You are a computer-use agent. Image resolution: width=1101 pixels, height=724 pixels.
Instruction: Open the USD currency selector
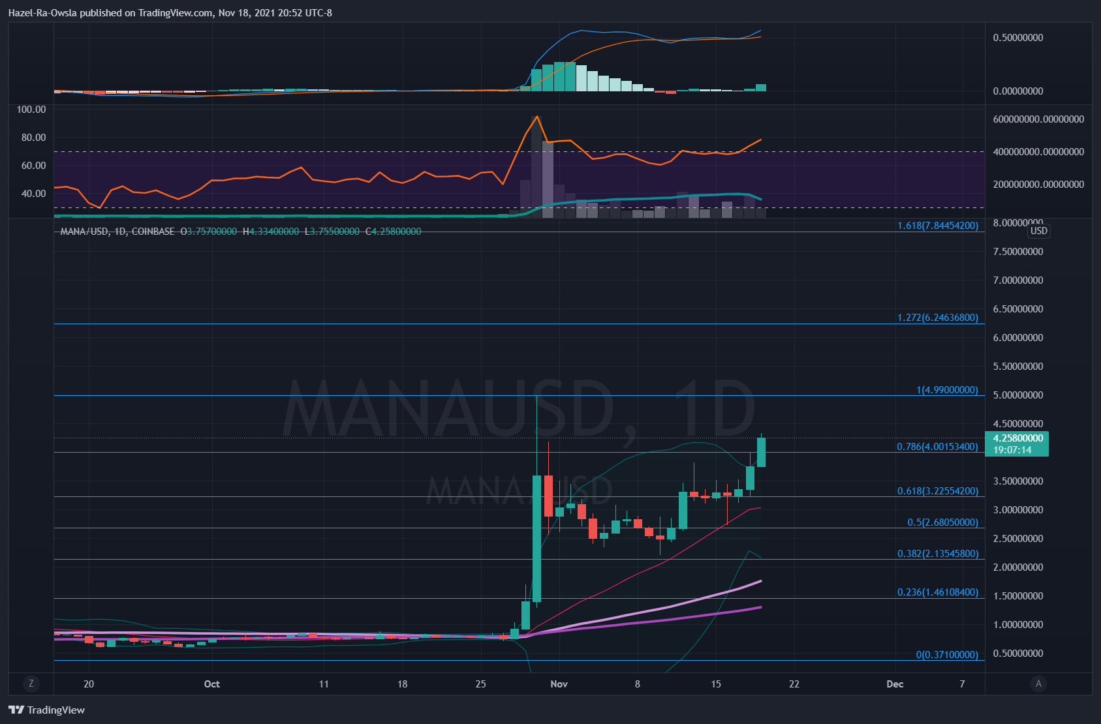tap(1038, 231)
